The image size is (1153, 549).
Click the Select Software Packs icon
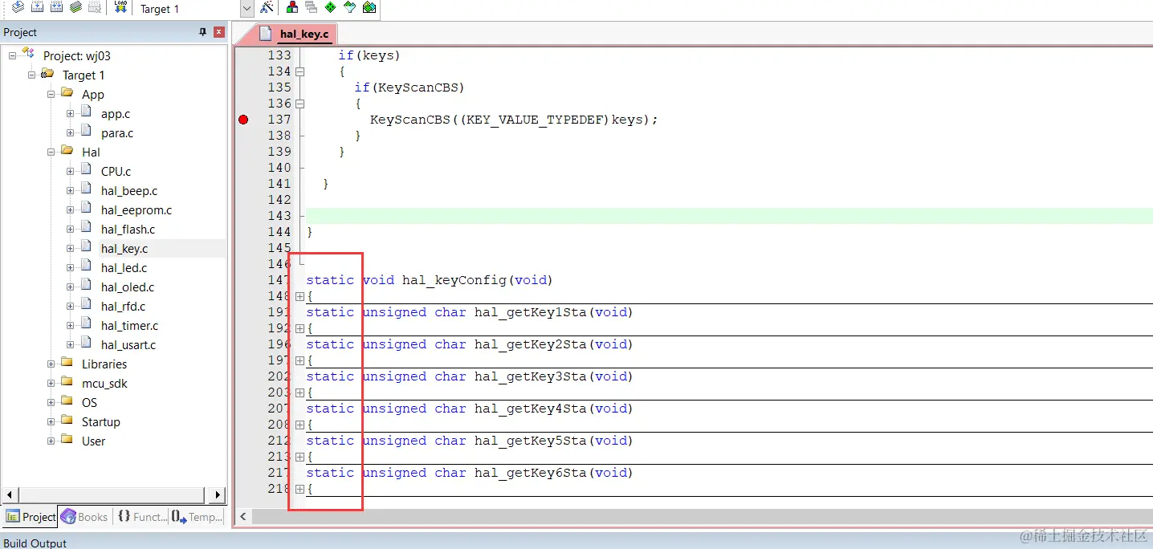point(349,7)
